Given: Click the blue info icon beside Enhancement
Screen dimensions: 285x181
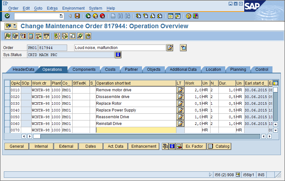Looking at the screenshot, I should pyautogui.click(x=172, y=146).
